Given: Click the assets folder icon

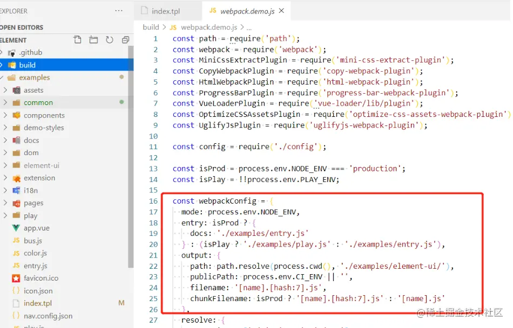Looking at the screenshot, I should click(16, 90).
